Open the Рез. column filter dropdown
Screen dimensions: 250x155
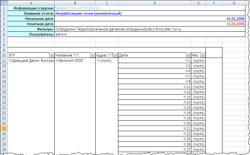click(x=203, y=55)
